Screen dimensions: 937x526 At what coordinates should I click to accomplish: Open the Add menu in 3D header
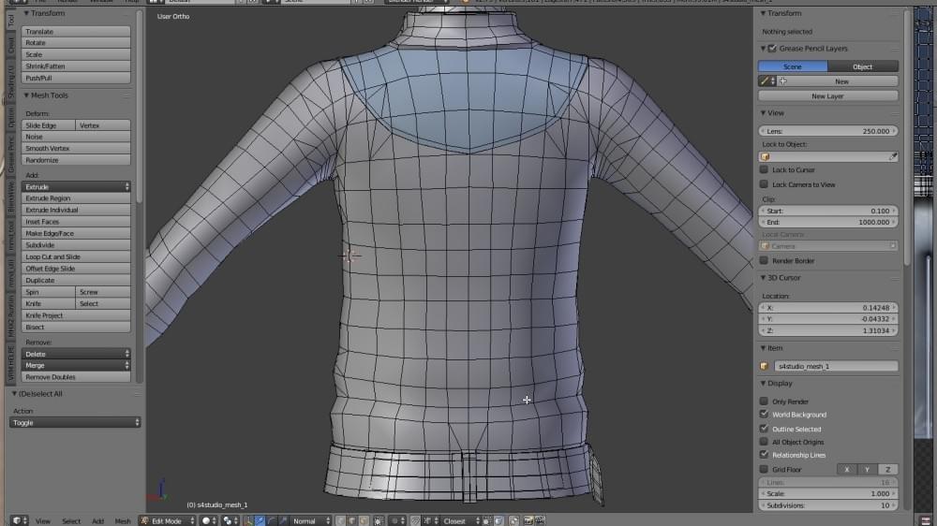pos(98,521)
